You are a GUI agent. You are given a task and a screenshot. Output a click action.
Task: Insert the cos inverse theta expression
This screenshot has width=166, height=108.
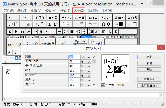pos(15,44)
